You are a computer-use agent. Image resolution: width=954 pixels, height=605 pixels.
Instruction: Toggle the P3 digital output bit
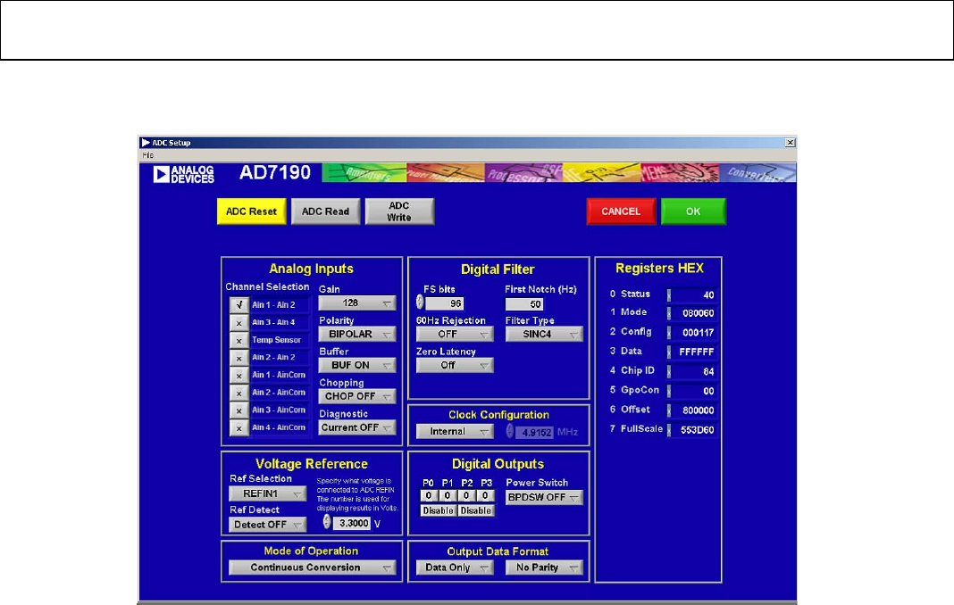click(485, 495)
